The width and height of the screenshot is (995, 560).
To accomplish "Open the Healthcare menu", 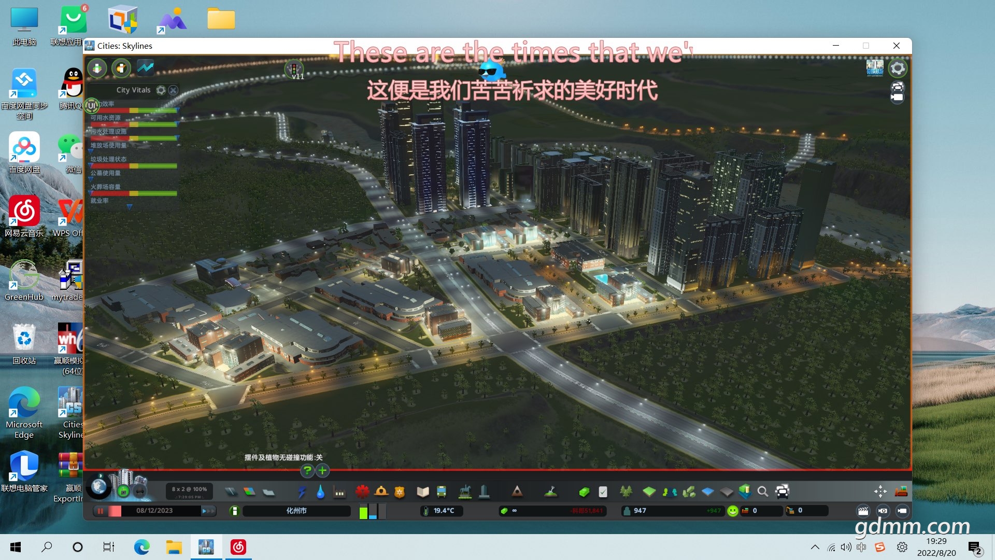I will (362, 491).
